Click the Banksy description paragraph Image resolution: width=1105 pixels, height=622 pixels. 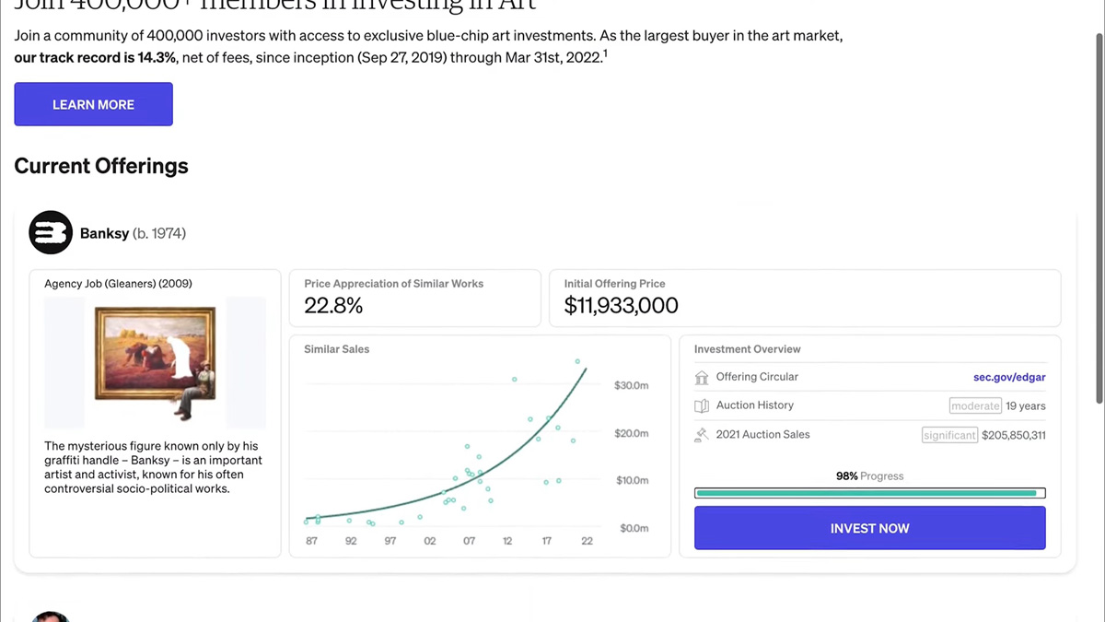(153, 467)
